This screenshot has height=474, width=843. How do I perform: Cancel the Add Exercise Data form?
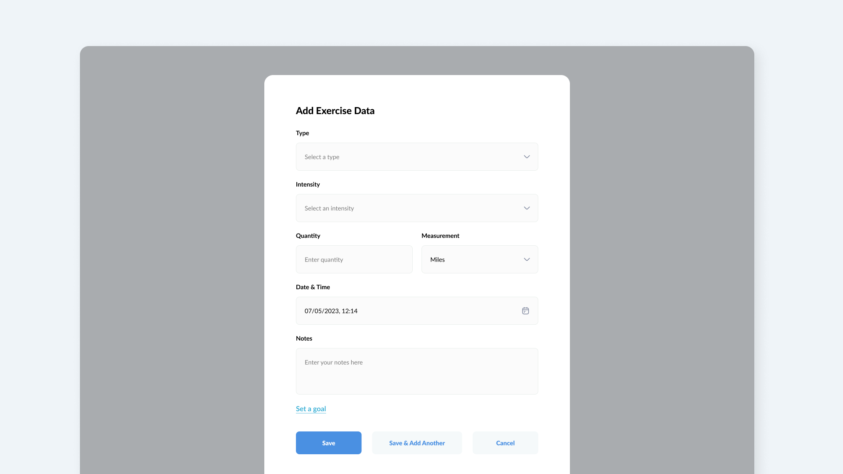pos(505,443)
